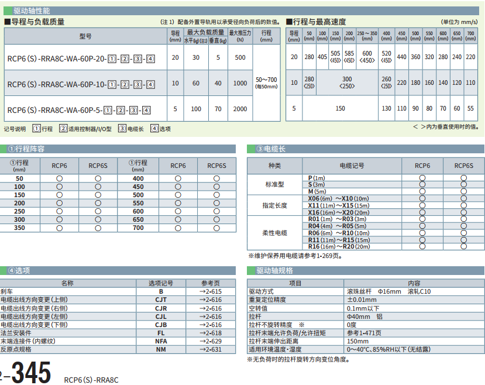
Task: Click option code NM
Action: [161, 349]
